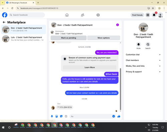Viewport: 167px width, 132px height.
Task: Focus the Search Facebook field
Action: click(27, 15)
